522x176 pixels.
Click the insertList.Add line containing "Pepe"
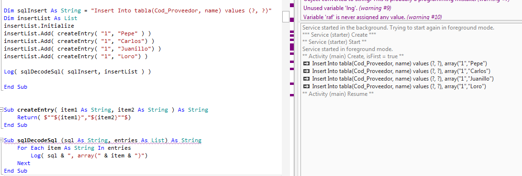[77, 33]
